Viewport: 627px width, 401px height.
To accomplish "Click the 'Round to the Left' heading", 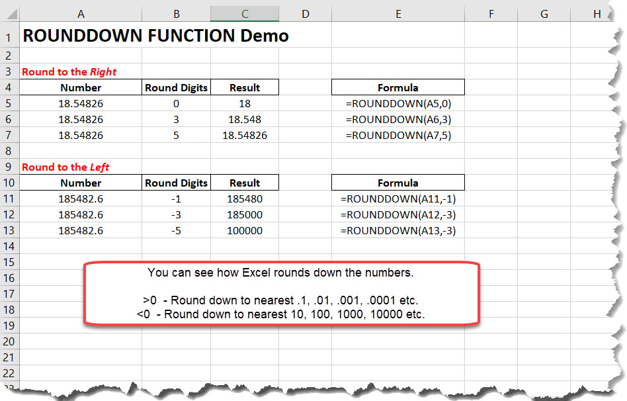I will [65, 167].
